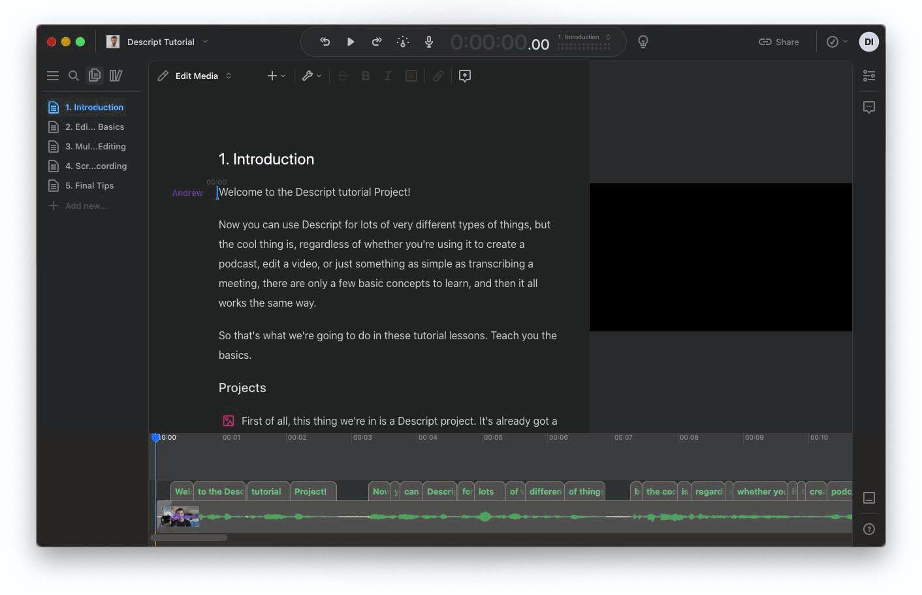The width and height of the screenshot is (922, 595).
Task: Click the undo arrow icon
Action: tap(325, 42)
